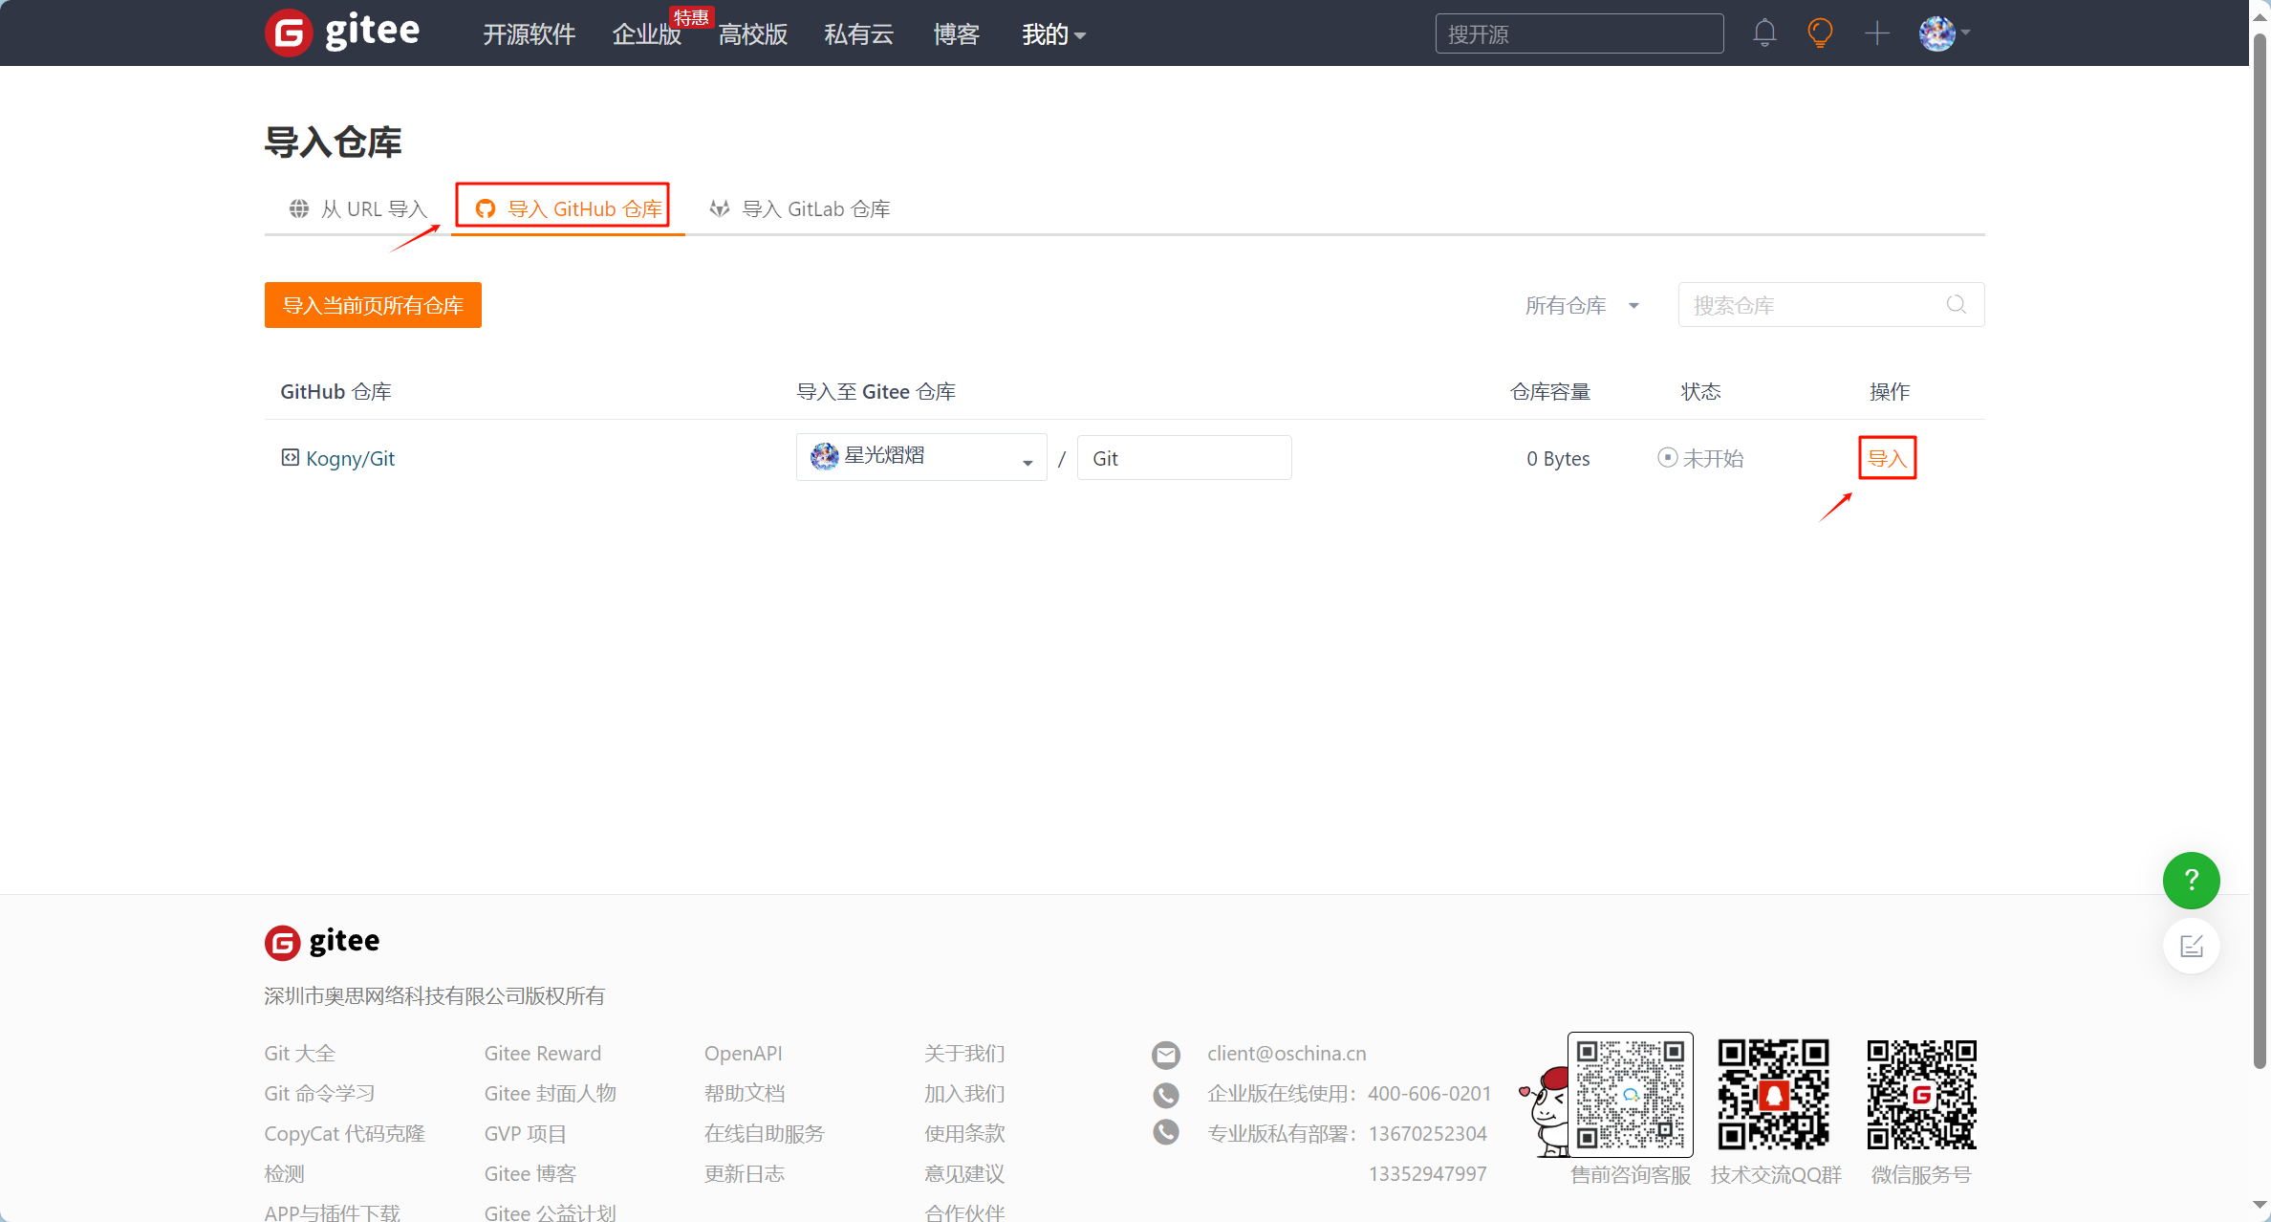The image size is (2271, 1222).
Task: Open 私有云 in the navigation
Action: pyautogui.click(x=858, y=34)
